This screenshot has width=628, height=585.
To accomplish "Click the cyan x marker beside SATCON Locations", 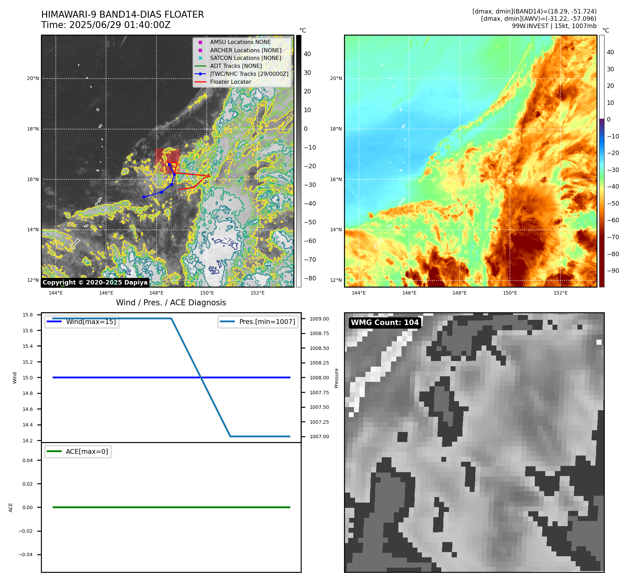I will 200,58.
